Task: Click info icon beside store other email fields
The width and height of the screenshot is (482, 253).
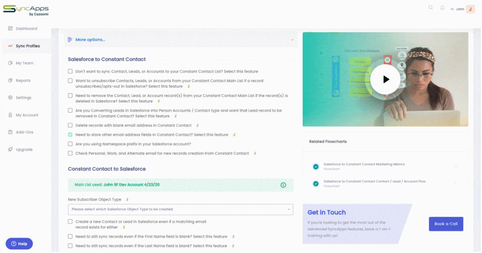Action: pos(234,134)
